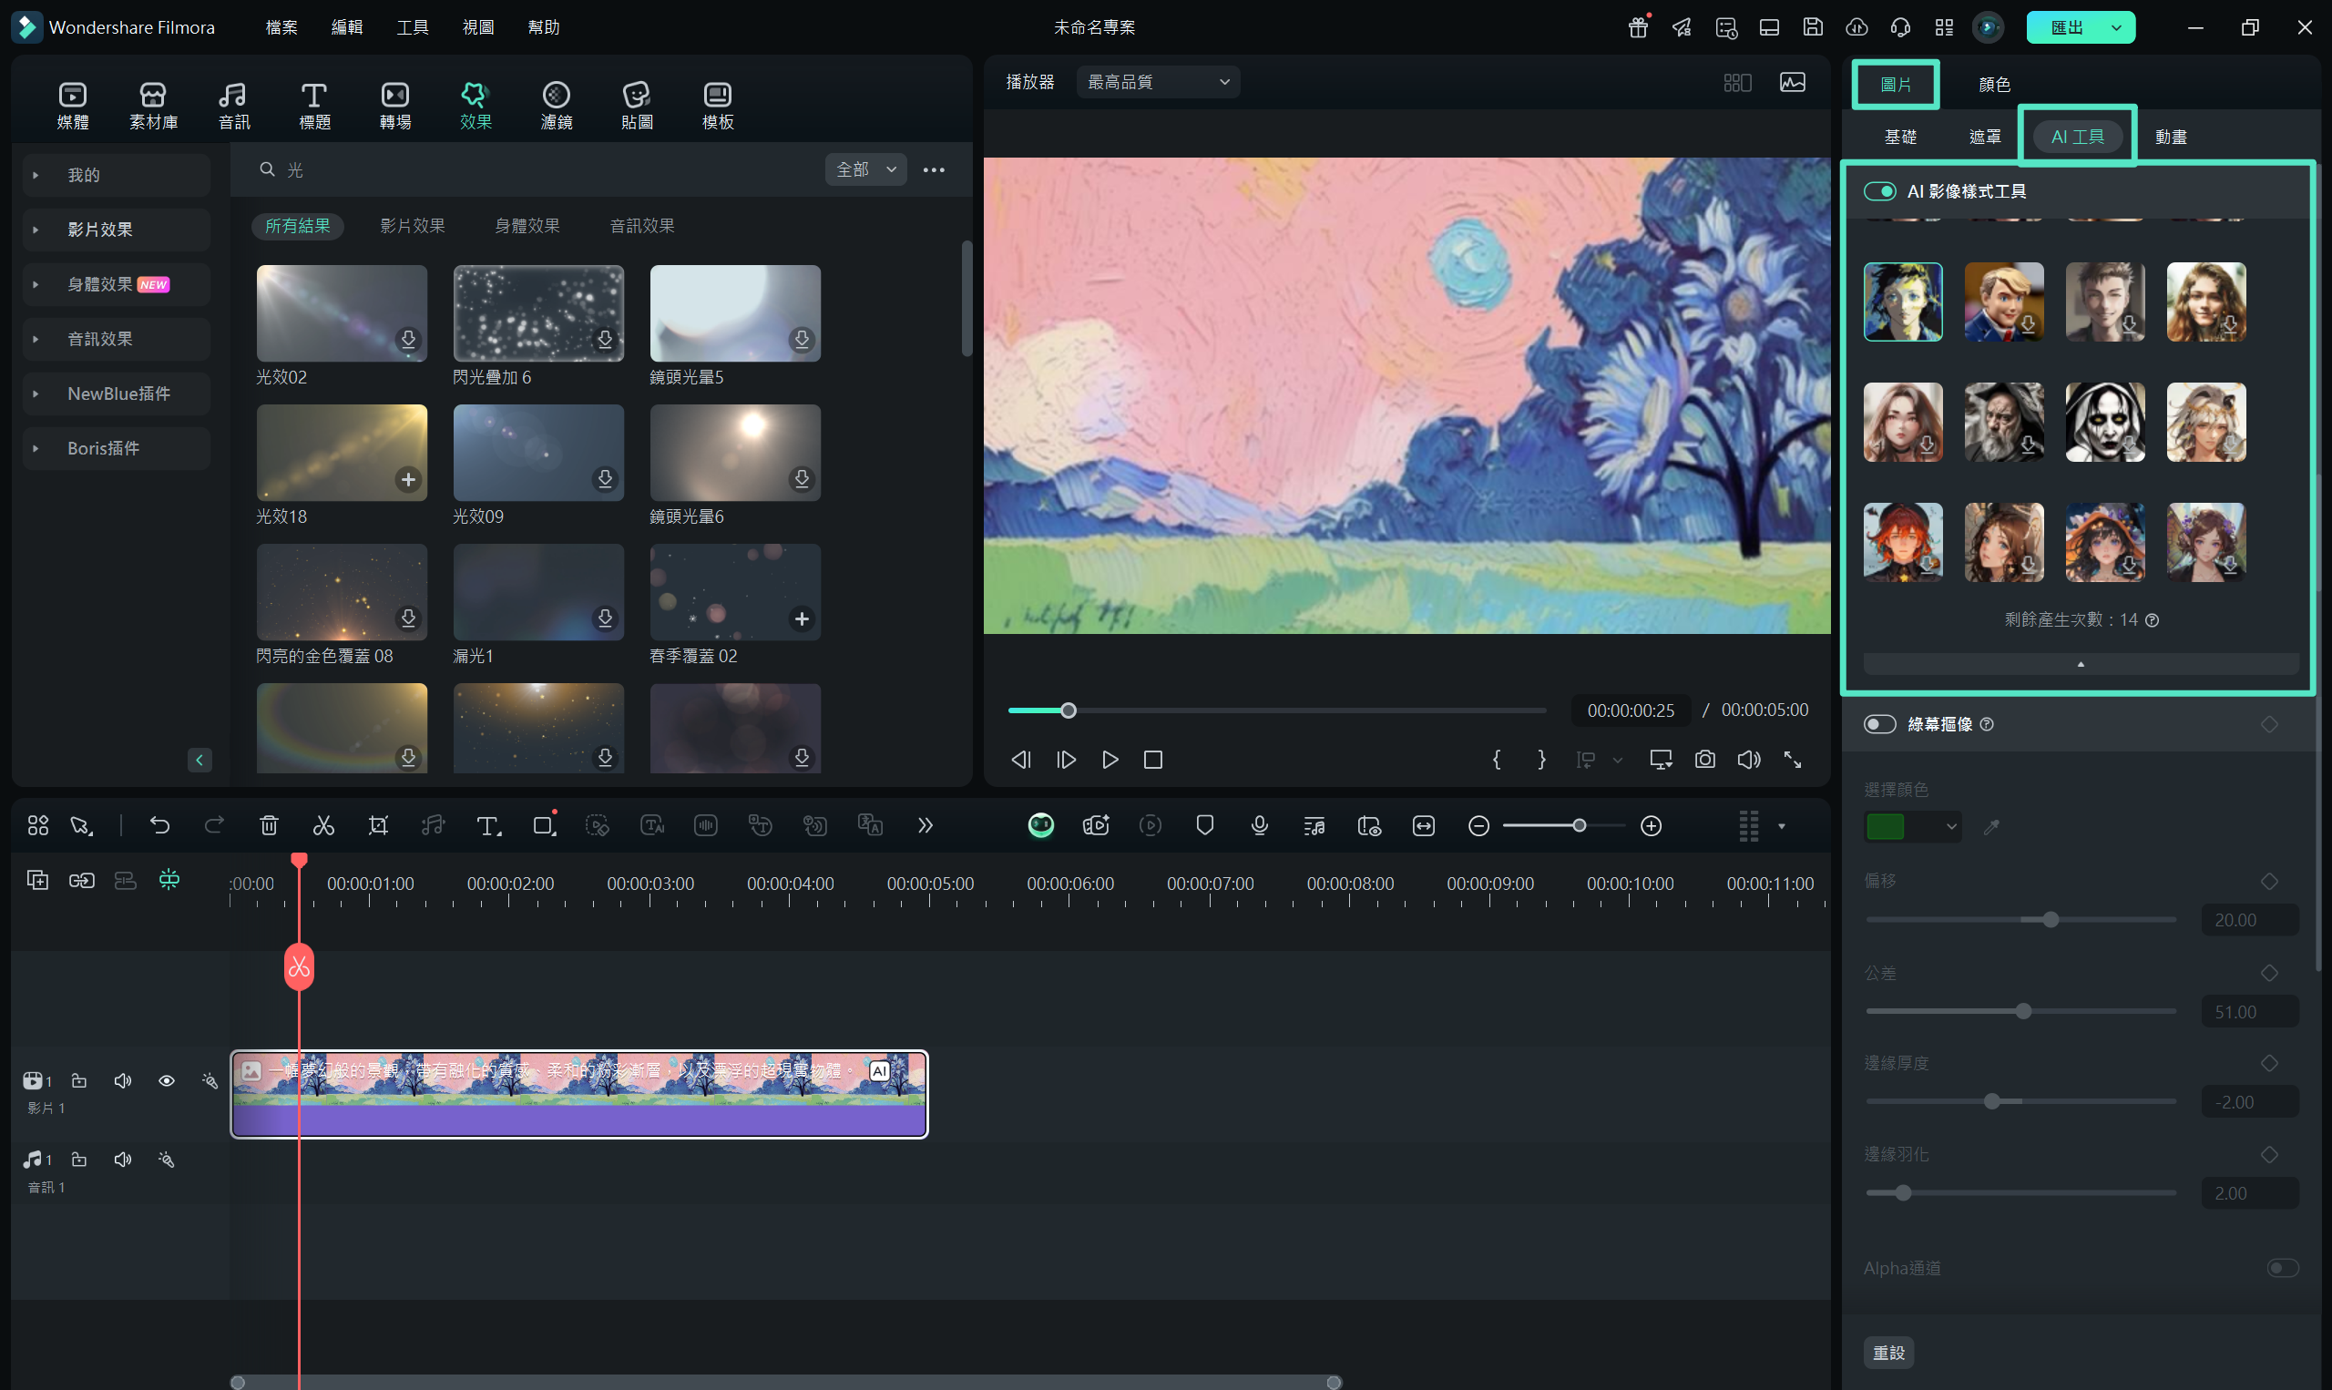Open the 工具 tools menu
2332x1390 pixels.
(412, 27)
